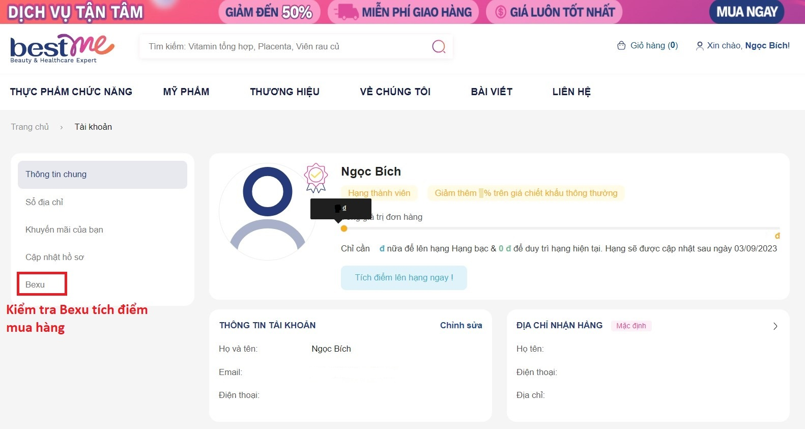Viewport: 805px width, 429px height.
Task: Select Khuyến mãi của bạn in sidebar
Action: tap(64, 230)
